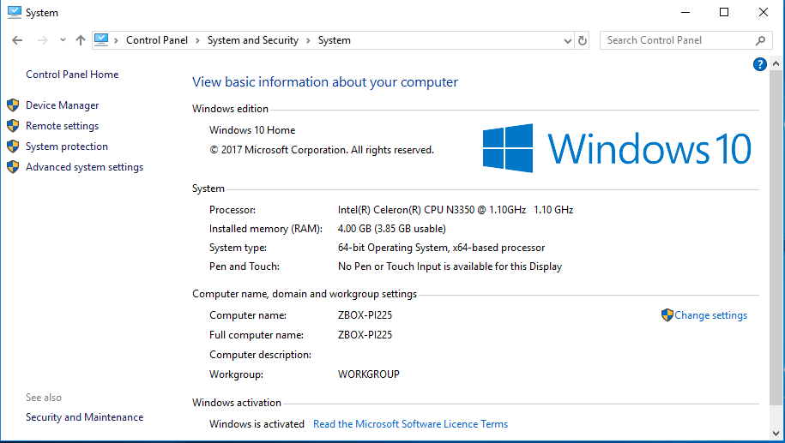The width and height of the screenshot is (785, 443).
Task: Click the scrollbar down arrow
Action: (776, 433)
